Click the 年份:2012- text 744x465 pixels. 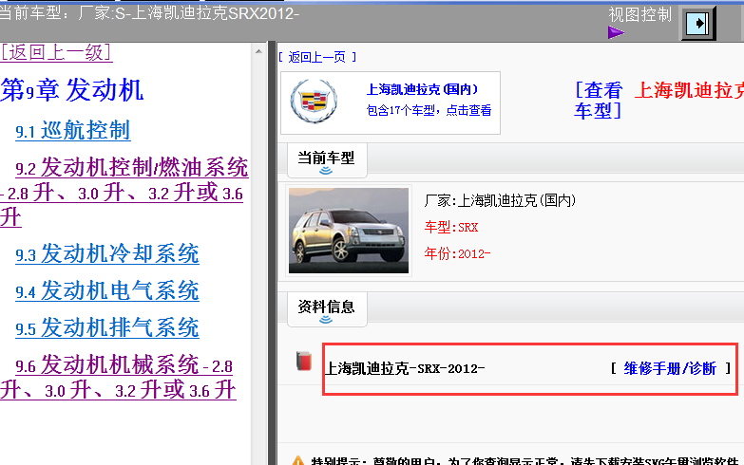click(x=457, y=253)
